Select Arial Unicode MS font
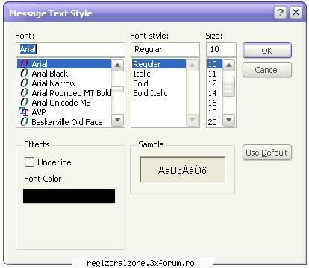 [64, 103]
